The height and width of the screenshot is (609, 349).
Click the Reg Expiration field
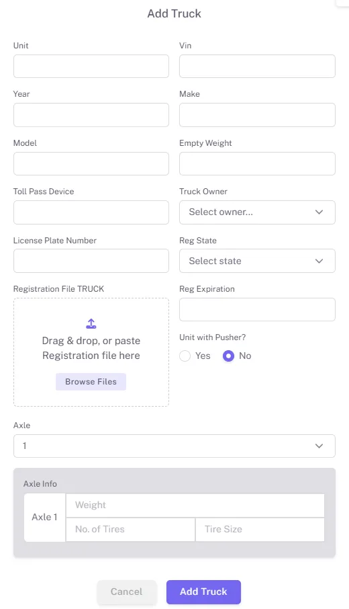[257, 310]
